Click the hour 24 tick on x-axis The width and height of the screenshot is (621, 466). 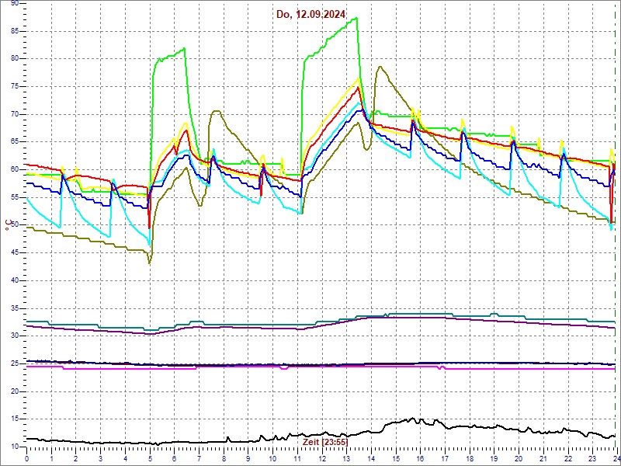coord(616,458)
